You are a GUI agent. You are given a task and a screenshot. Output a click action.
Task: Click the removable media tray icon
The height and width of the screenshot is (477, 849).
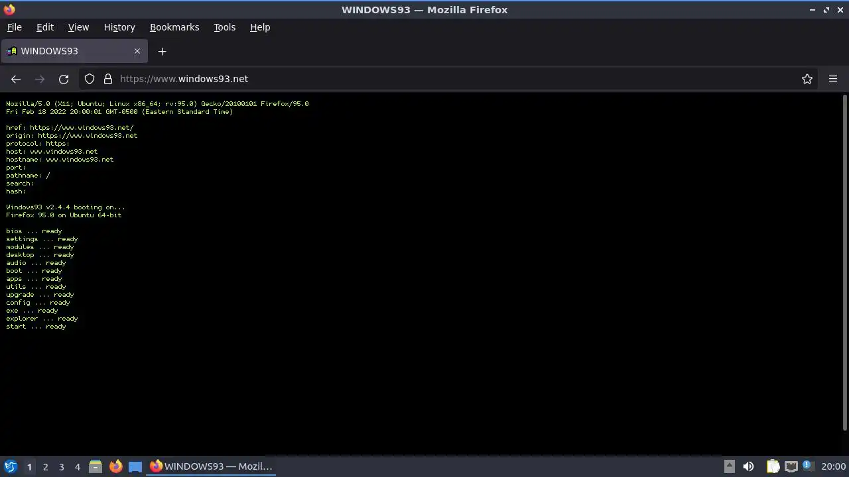(729, 466)
